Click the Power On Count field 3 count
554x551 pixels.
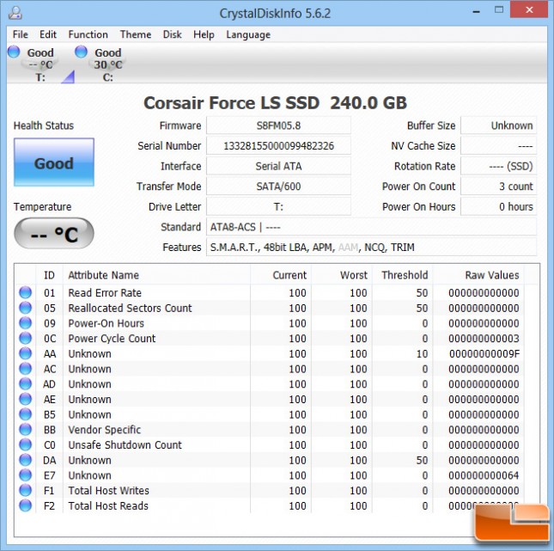pyautogui.click(x=498, y=187)
